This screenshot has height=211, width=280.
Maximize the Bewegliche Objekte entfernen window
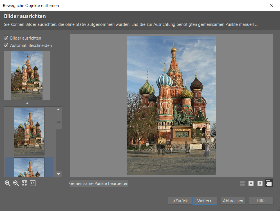point(255,5)
